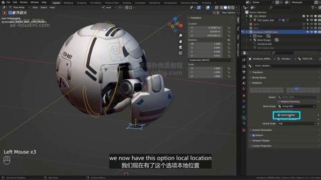The image size is (321, 180).
Task: Open the Pose Options dropdown
Action: tap(230, 12)
